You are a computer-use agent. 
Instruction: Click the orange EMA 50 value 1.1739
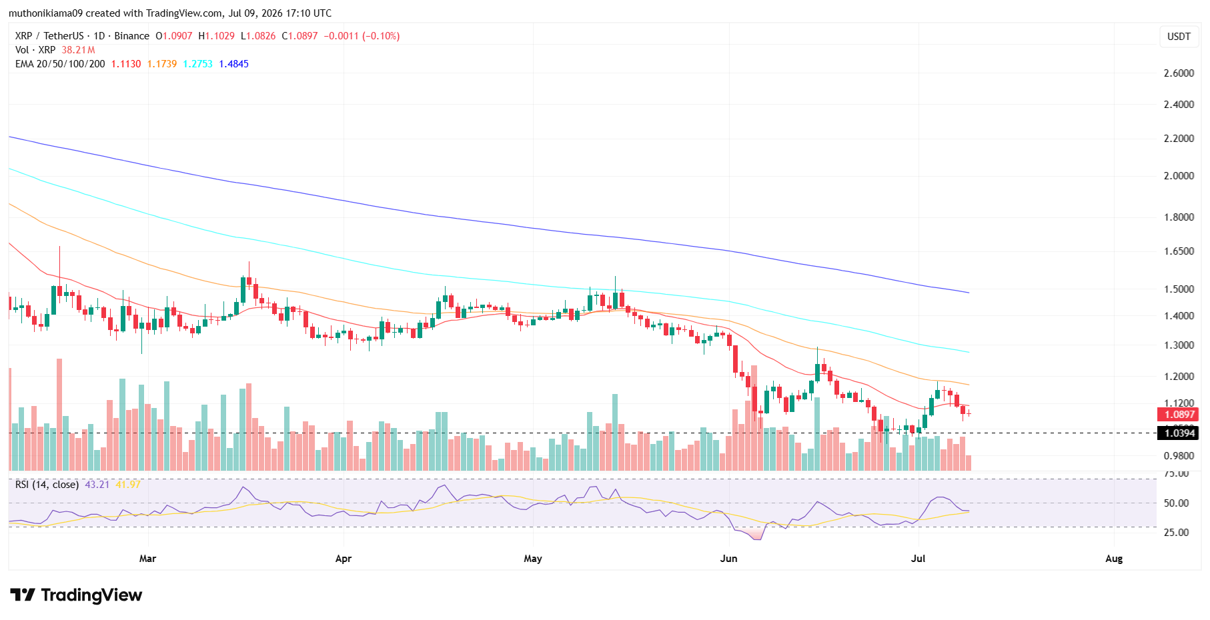tap(162, 64)
